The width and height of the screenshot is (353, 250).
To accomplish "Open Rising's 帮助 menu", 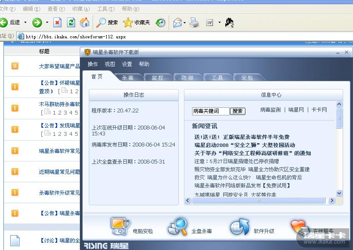I will pos(144,64).
